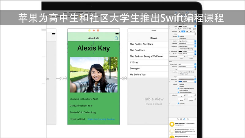This screenshot has height=138, width=245.
Task: Enable User Interaction Enabled checkbox
Action: click(x=179, y=72)
